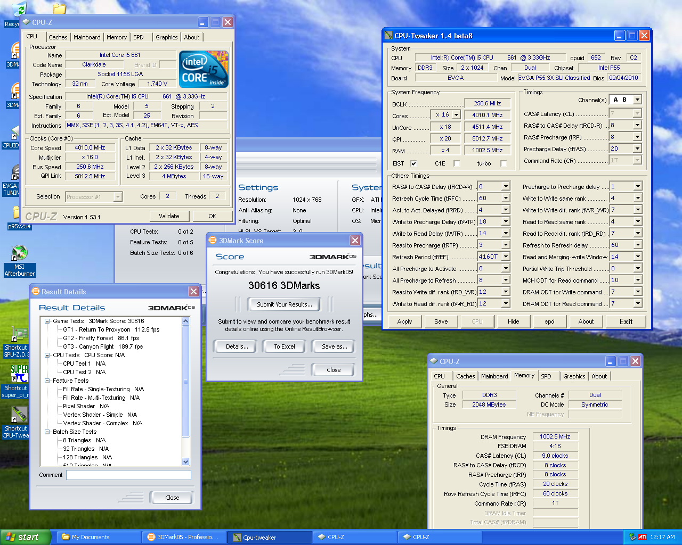Collapse the CPU Tests tree node
Image resolution: width=682 pixels, height=545 pixels.
click(47, 355)
